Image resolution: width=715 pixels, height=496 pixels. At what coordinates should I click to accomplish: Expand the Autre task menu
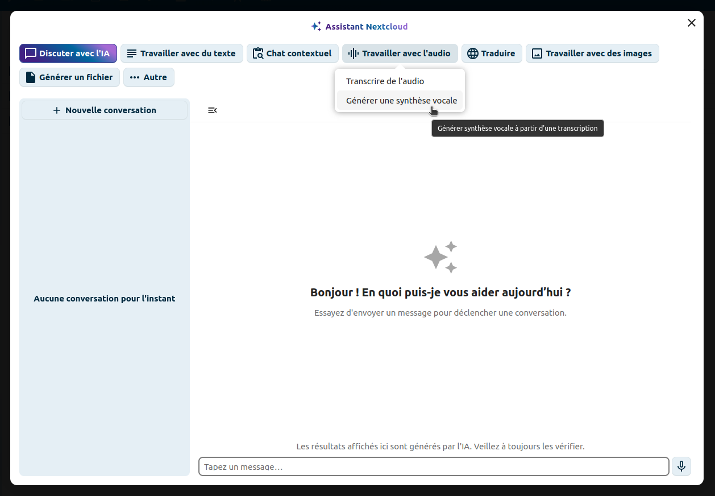pyautogui.click(x=149, y=77)
